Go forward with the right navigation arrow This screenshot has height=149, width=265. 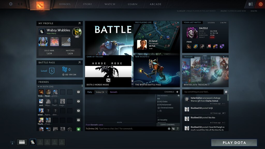[x=21, y=4]
